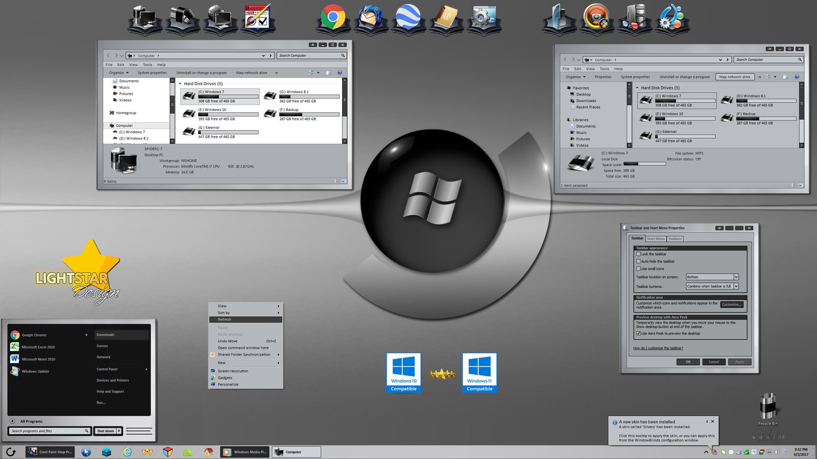
Task: Select Refresh in context menu
Action: pyautogui.click(x=246, y=319)
